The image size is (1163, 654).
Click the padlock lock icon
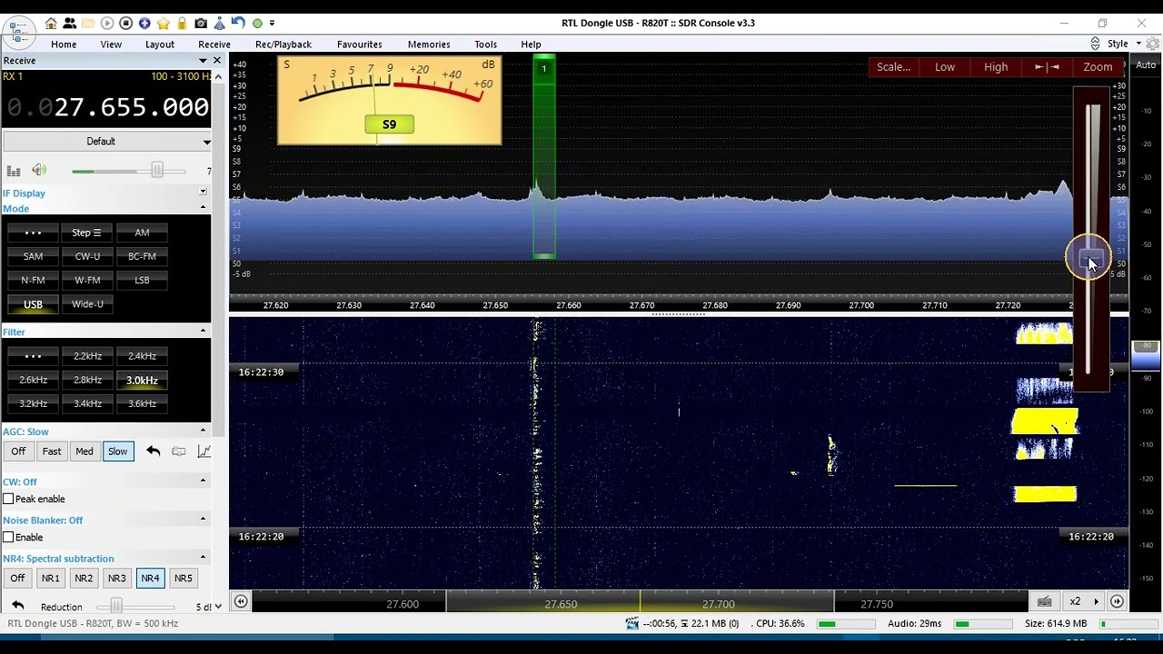tap(182, 23)
